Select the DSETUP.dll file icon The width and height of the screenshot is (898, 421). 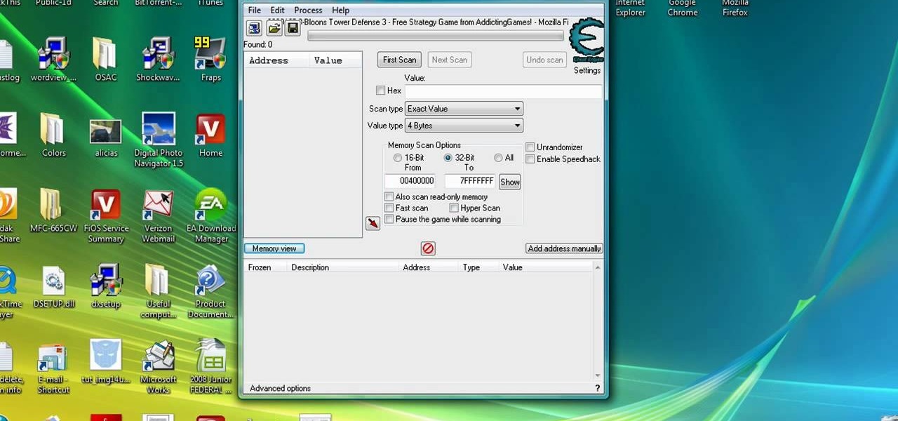coord(53,286)
